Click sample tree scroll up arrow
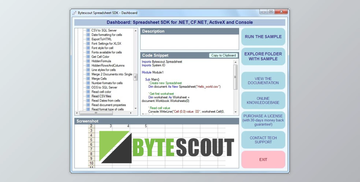360x182 pixels. [135, 31]
